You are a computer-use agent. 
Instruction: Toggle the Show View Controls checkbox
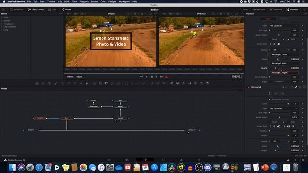coord(269,99)
